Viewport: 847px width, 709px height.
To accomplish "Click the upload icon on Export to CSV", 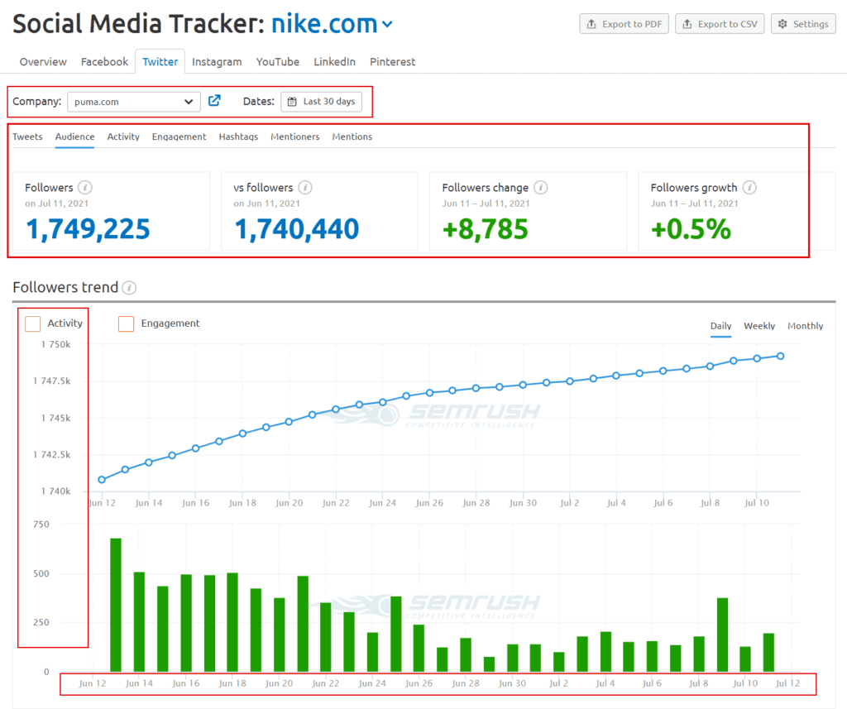I will click(687, 24).
